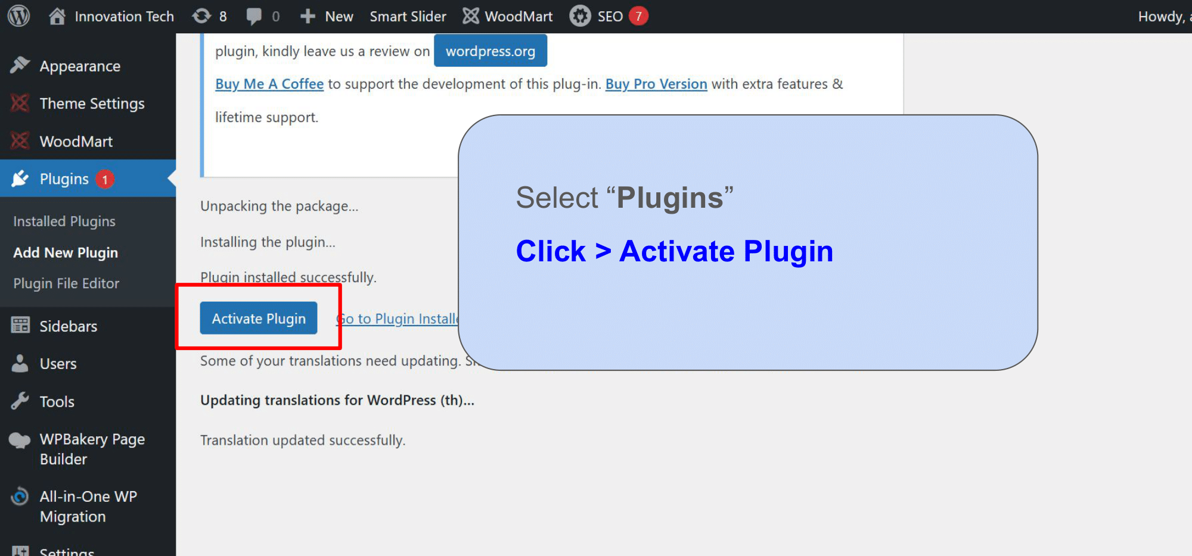Open WPBakery Page Builder menu
Viewport: 1192px width, 556px height.
pos(92,449)
